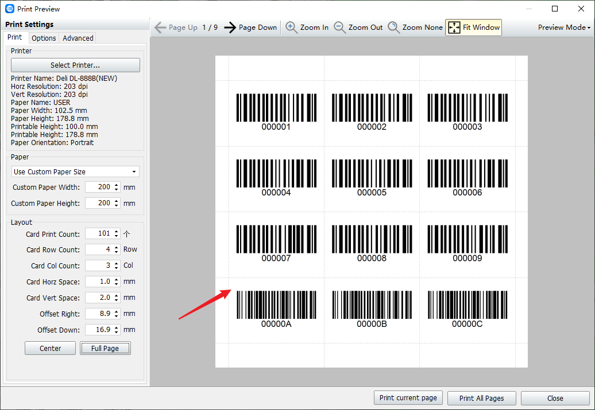Click the Card Print Count input field
This screenshot has width=595, height=410.
(99, 233)
